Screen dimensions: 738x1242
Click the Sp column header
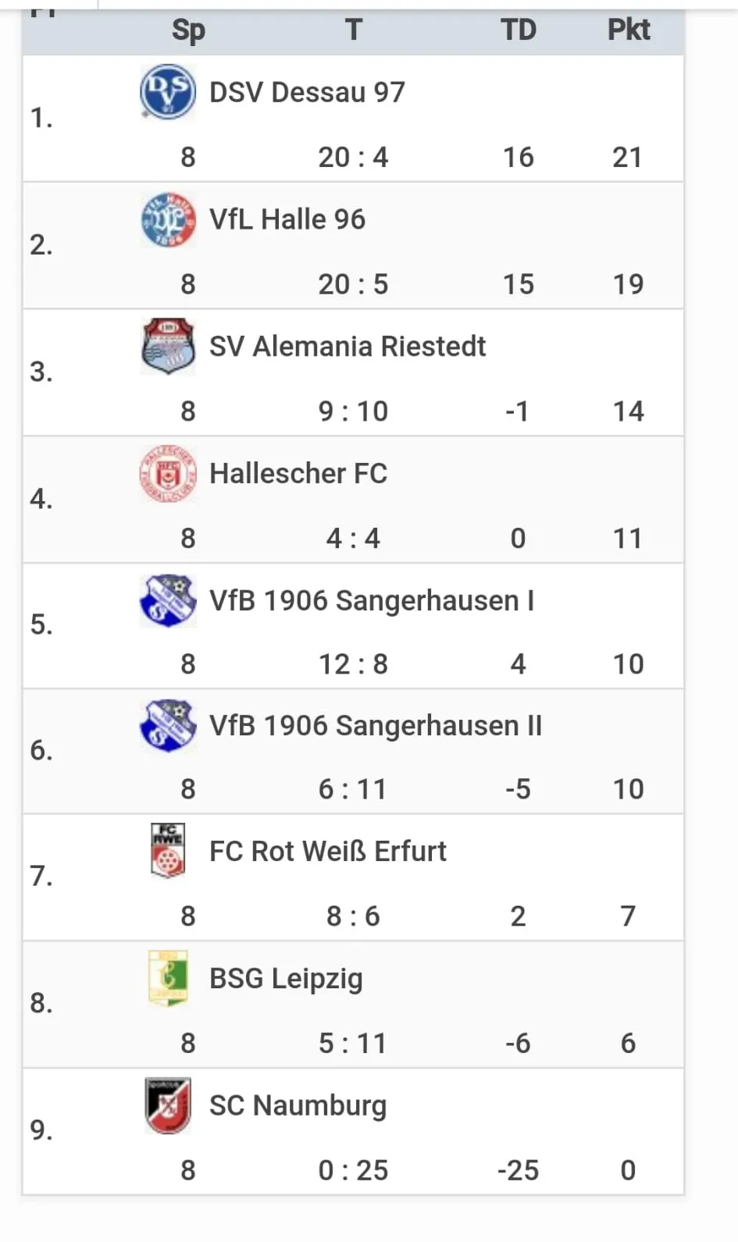click(188, 30)
